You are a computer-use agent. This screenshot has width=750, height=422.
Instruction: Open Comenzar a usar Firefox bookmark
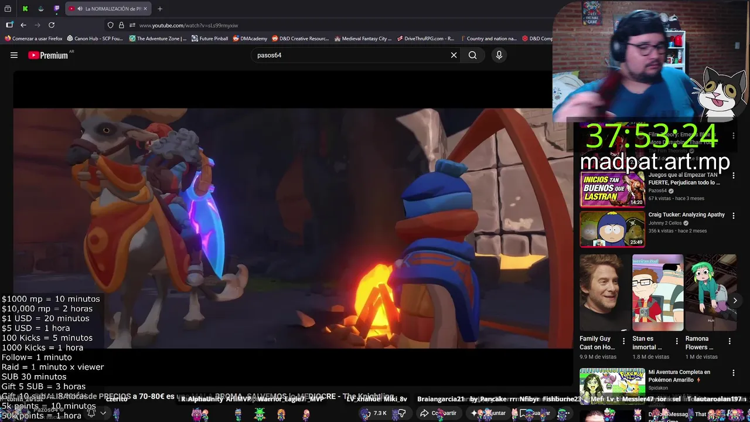pos(33,39)
